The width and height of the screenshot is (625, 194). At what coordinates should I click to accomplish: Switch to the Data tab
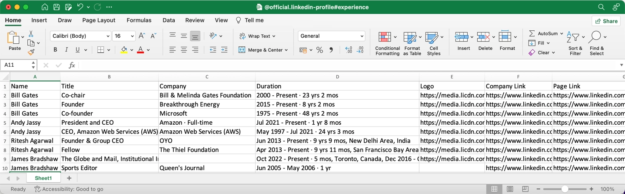point(169,20)
